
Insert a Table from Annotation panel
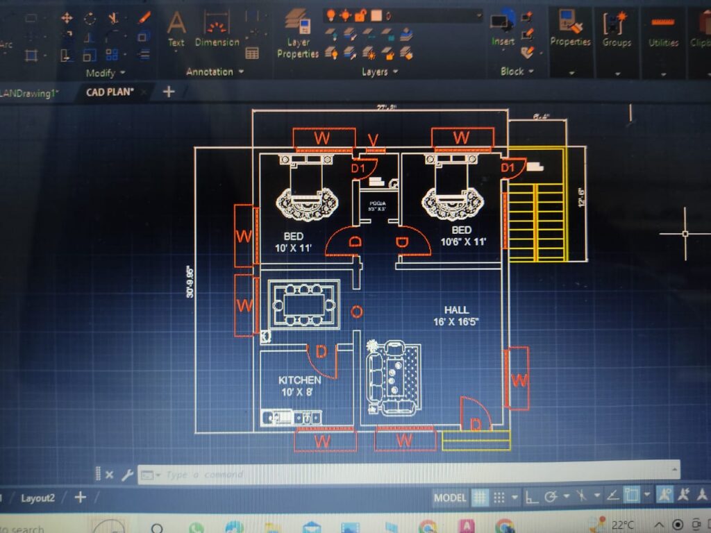(x=252, y=53)
